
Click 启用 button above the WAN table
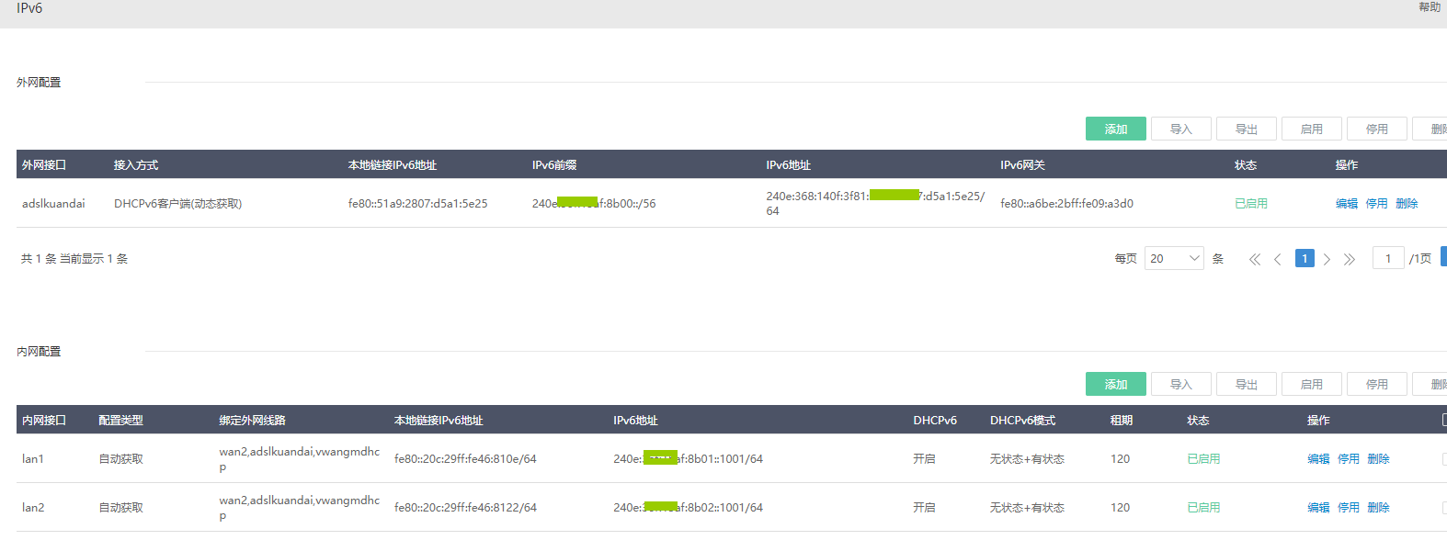[x=1311, y=129]
